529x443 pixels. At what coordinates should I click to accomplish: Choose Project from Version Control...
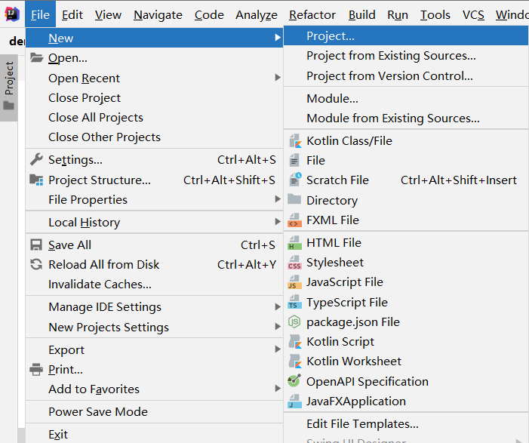406,76
